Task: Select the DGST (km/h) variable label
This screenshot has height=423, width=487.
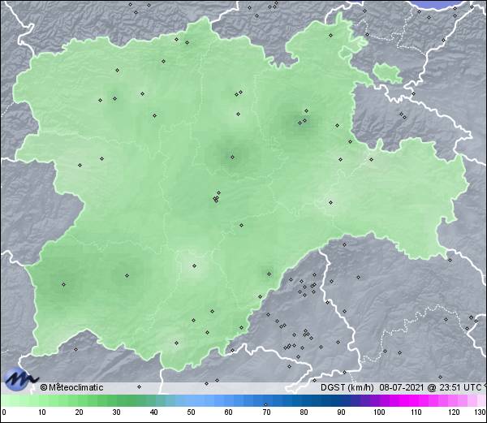Action: [347, 387]
